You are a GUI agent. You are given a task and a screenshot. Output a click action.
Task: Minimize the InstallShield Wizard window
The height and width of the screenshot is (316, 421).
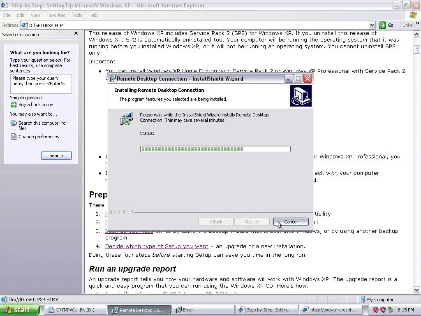click(288, 79)
